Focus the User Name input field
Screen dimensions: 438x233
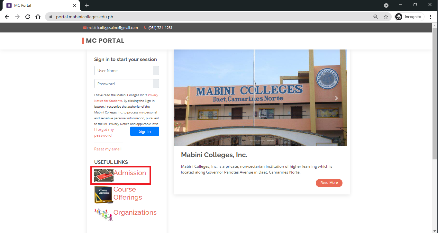pos(123,71)
